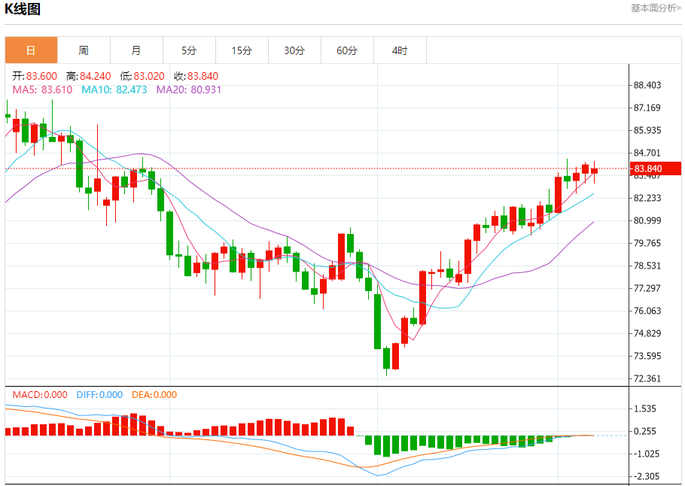Image resolution: width=685 pixels, height=486 pixels.
Task: Click the 82.233 price axis label
Action: tap(647, 198)
